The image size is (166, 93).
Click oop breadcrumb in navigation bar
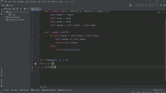click(3, 5)
